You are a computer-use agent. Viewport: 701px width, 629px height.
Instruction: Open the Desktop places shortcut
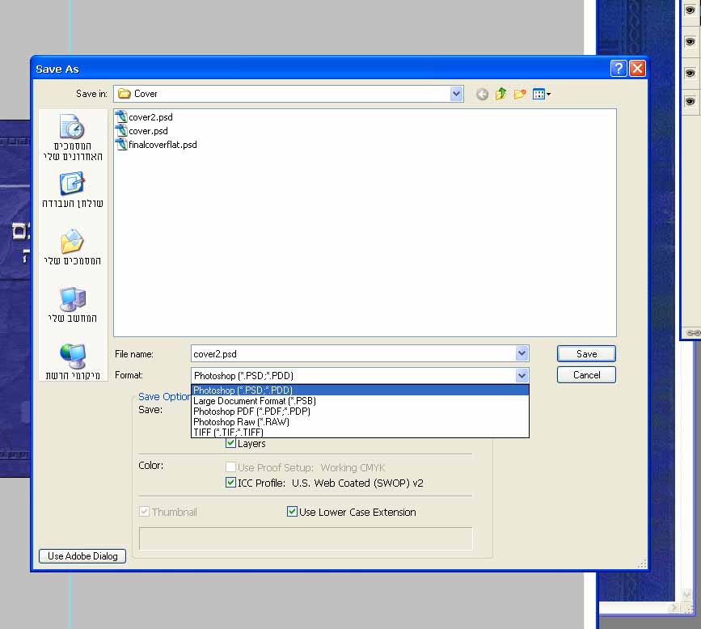tap(73, 191)
